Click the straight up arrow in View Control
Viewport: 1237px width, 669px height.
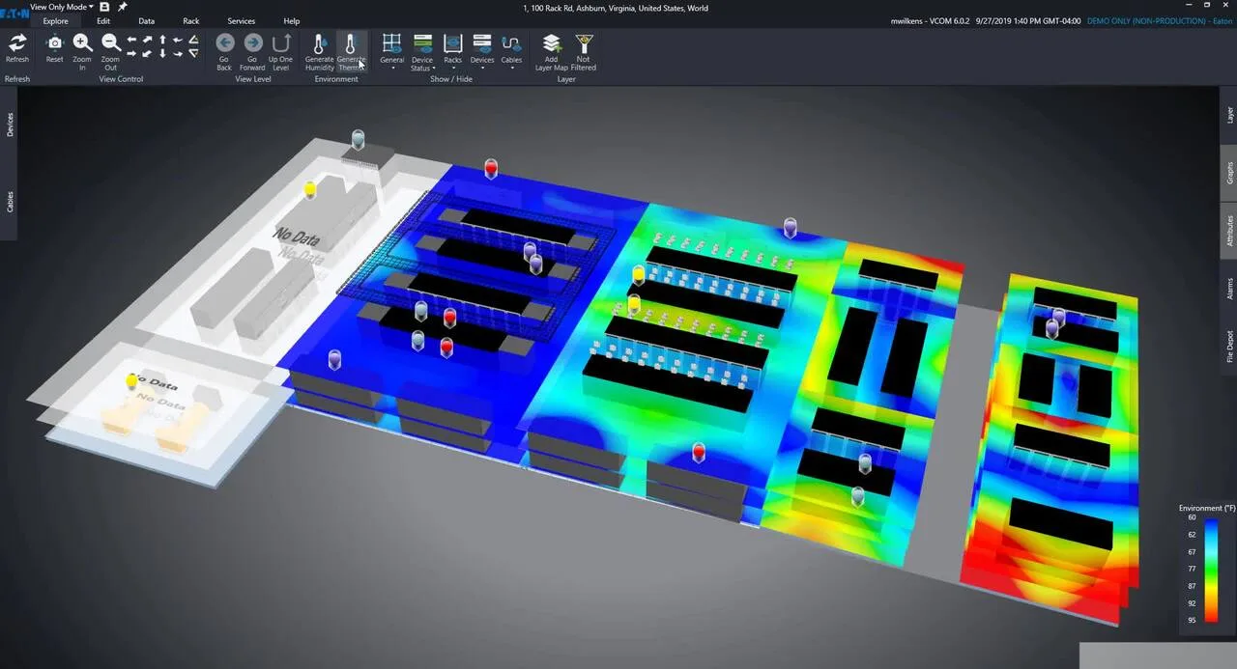[162, 41]
